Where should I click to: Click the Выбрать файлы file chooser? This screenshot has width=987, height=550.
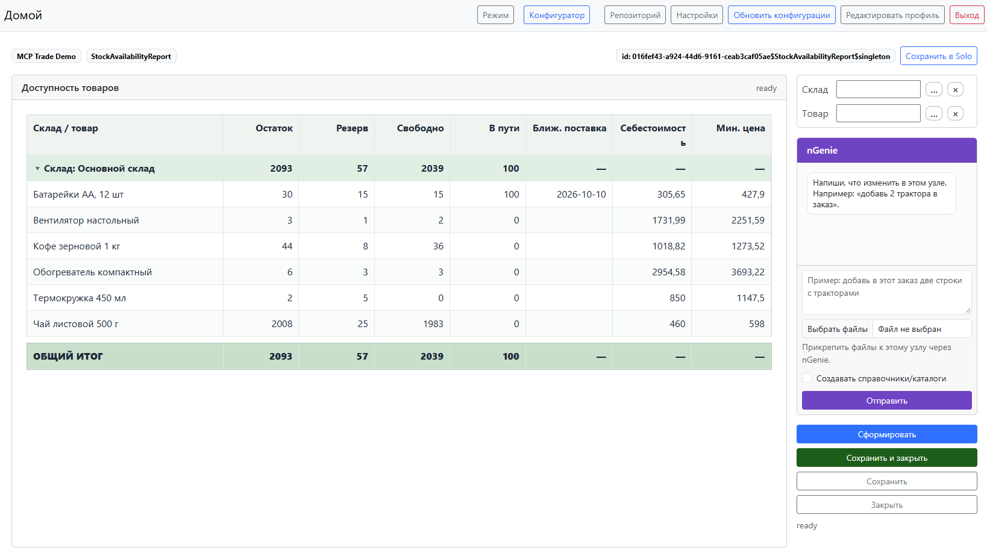click(x=838, y=329)
